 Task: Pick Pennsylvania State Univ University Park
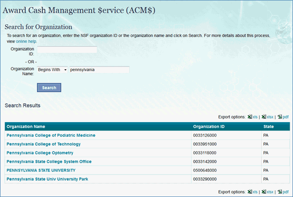(47, 179)
